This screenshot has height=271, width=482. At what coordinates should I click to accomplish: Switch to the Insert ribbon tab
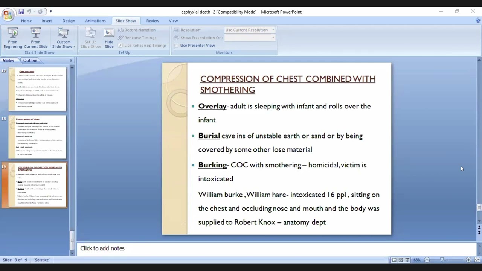point(47,21)
